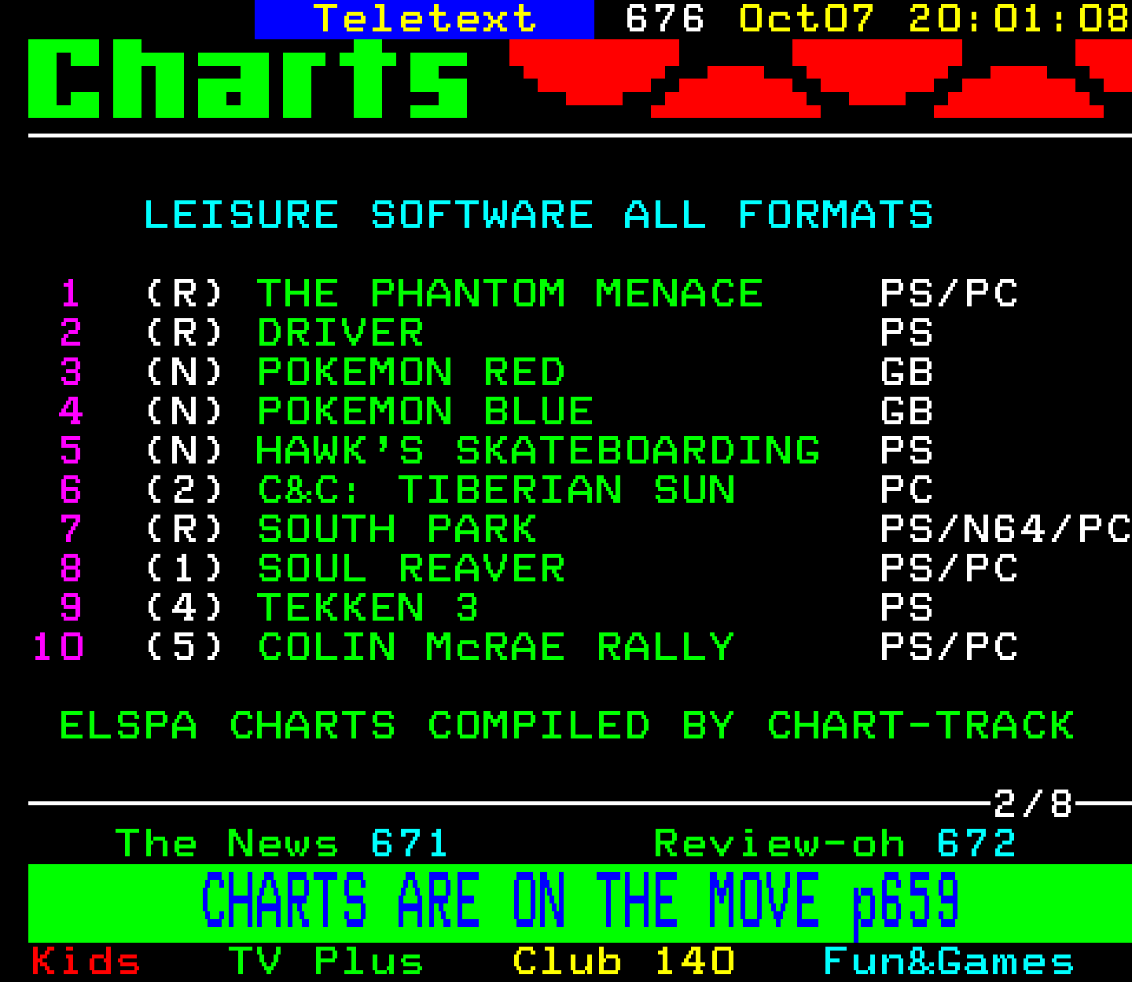Click the PS/PC format for Colin McRae Rally
The image size is (1132, 982).
pyautogui.click(x=948, y=647)
